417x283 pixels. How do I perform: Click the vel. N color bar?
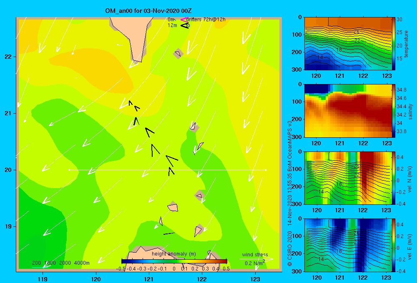point(394,178)
